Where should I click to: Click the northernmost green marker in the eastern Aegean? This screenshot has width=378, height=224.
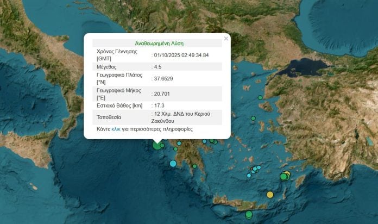(x=260, y=97)
